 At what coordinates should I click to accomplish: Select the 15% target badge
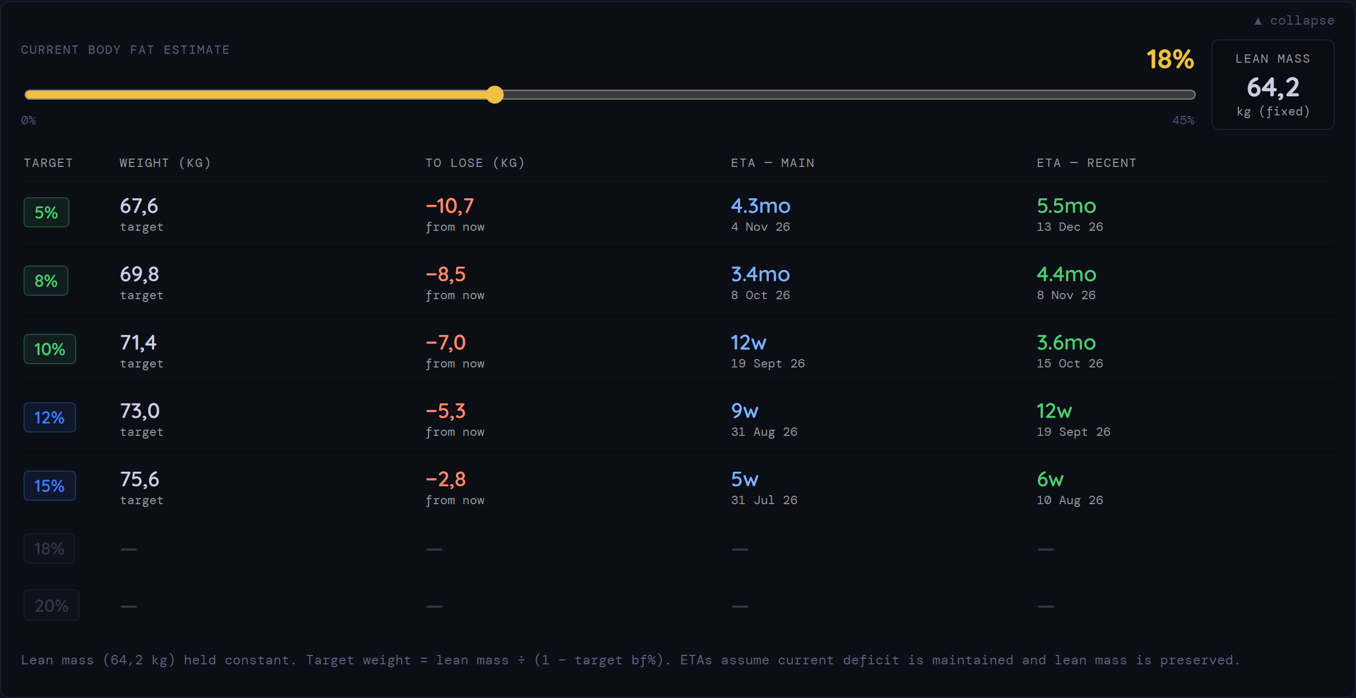[x=50, y=486]
